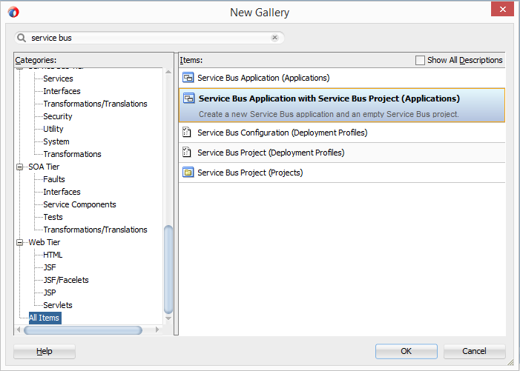Select the Web Tier category label
Viewport: 520px width, 371px height.
[x=44, y=242]
